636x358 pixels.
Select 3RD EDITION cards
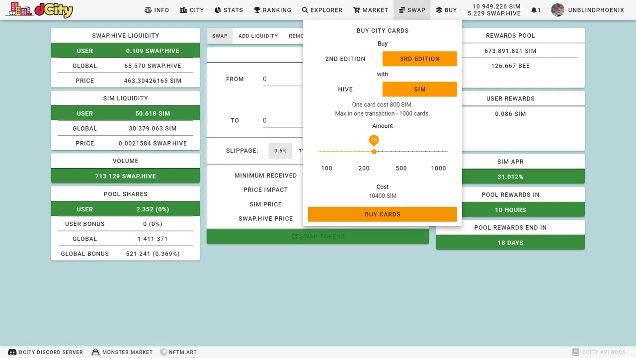point(420,59)
